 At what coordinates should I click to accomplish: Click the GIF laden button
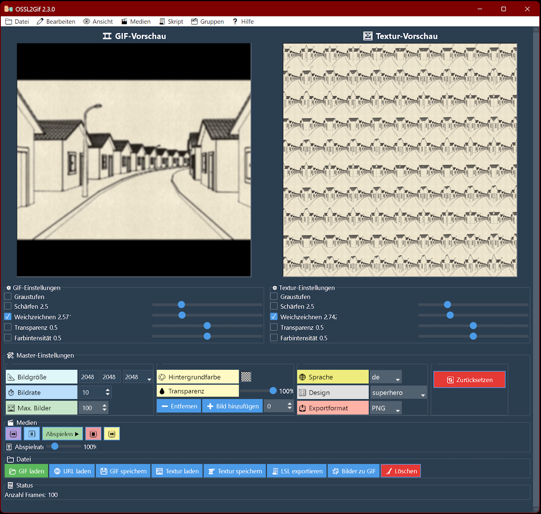click(27, 471)
